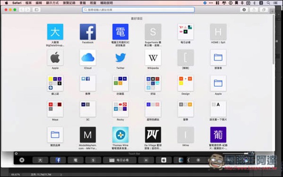Open the ModelMayhem M favorite

pos(88,135)
